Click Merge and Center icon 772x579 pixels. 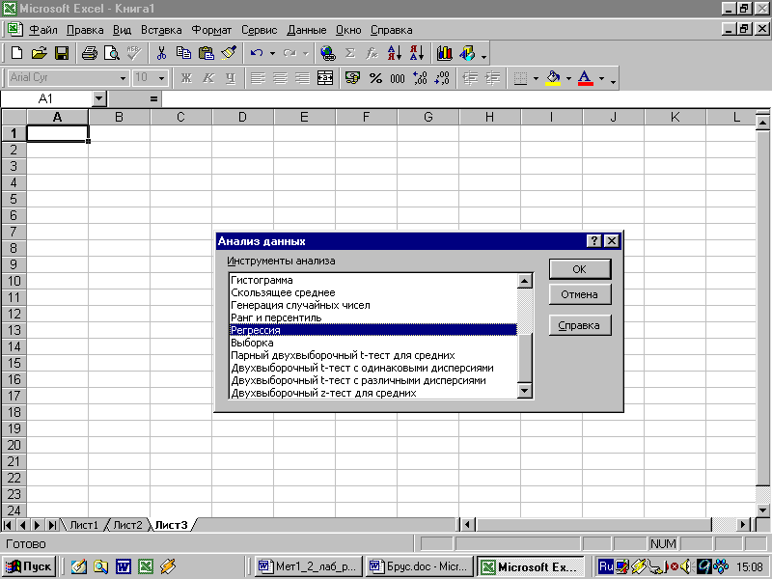325,78
